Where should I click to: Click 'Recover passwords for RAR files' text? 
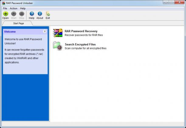(x=84, y=35)
